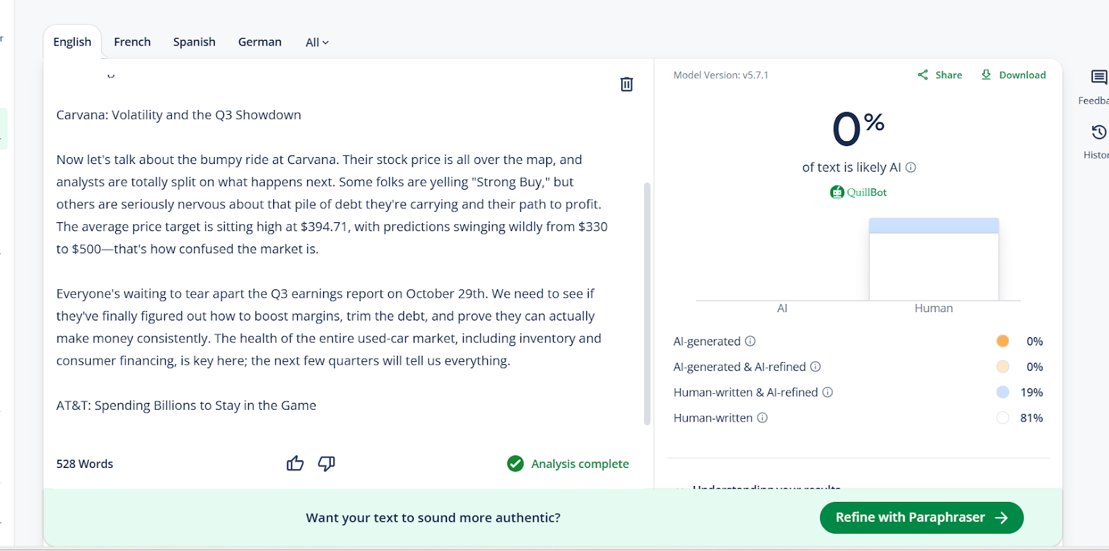This screenshot has width=1109, height=551.
Task: Open the Feedback panel icon
Action: click(1099, 78)
